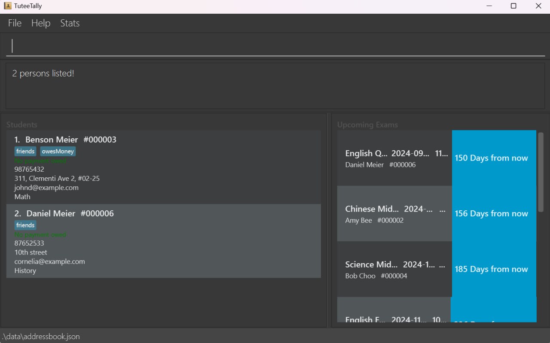The image size is (550, 343).
Task: Select the Chinese Mid exam for Amy Bee
Action: pyautogui.click(x=394, y=214)
